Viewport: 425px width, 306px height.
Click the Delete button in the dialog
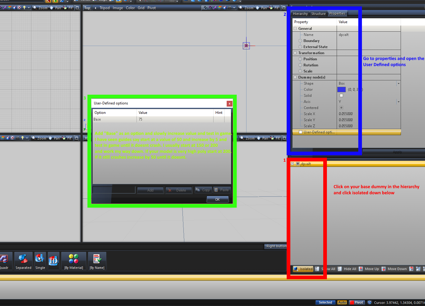pos(179,190)
